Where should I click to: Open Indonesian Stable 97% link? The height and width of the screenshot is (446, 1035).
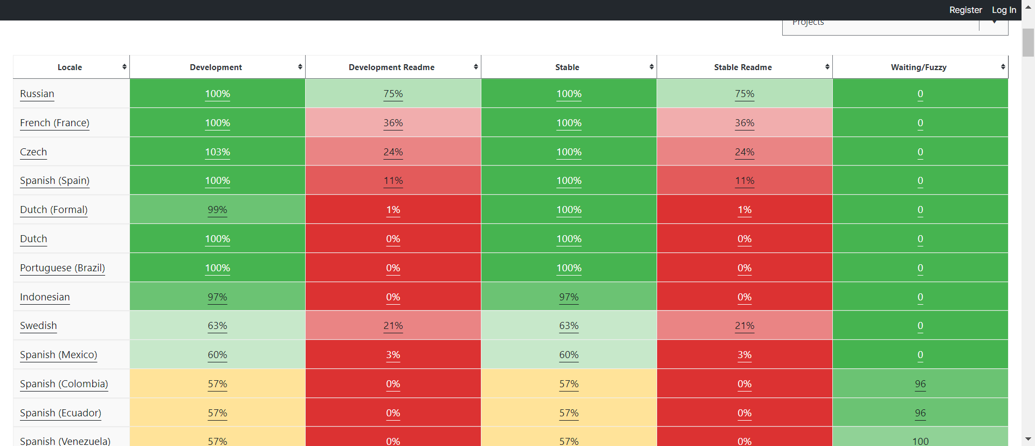[x=569, y=297]
